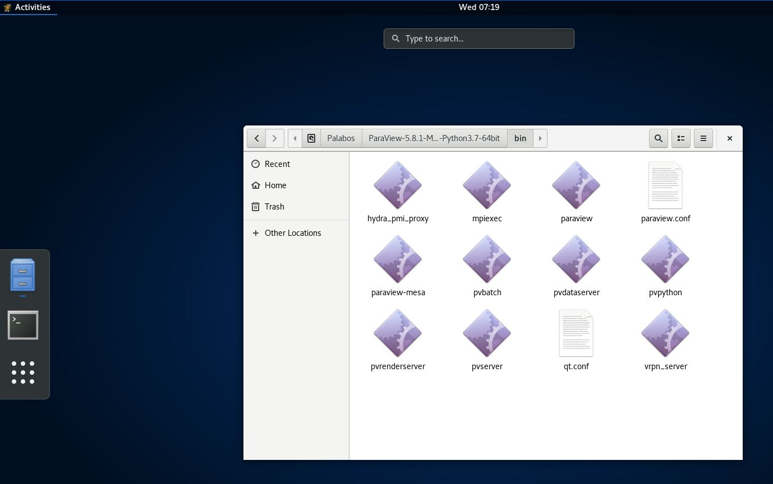The height and width of the screenshot is (484, 773).
Task: Open Other Locations in sidebar
Action: (x=292, y=233)
